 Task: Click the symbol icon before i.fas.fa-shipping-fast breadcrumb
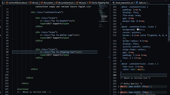tap(90, 3)
